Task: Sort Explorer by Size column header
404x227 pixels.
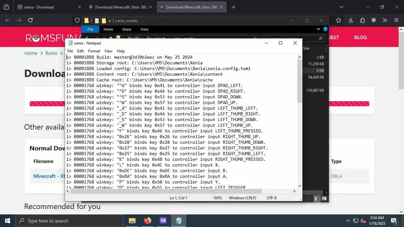Action: [x=306, y=48]
